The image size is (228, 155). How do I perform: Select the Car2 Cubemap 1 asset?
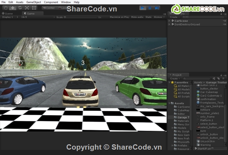tap(209, 95)
